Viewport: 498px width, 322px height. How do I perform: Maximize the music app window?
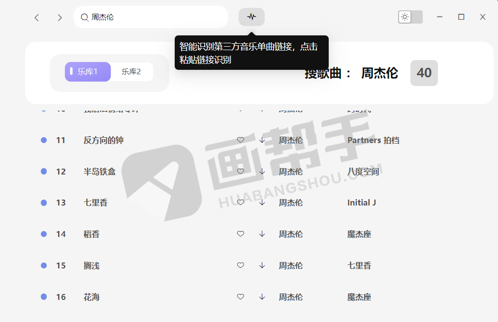coord(461,17)
